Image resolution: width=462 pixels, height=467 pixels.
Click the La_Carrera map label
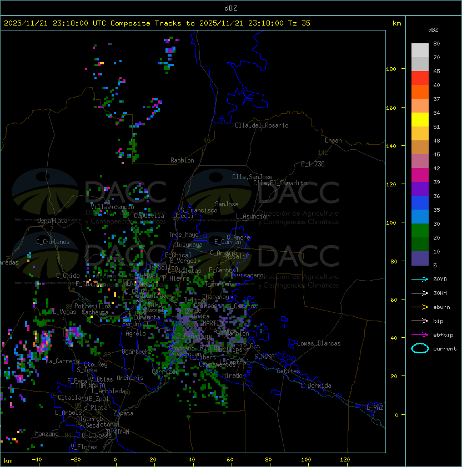pyautogui.click(x=63, y=361)
